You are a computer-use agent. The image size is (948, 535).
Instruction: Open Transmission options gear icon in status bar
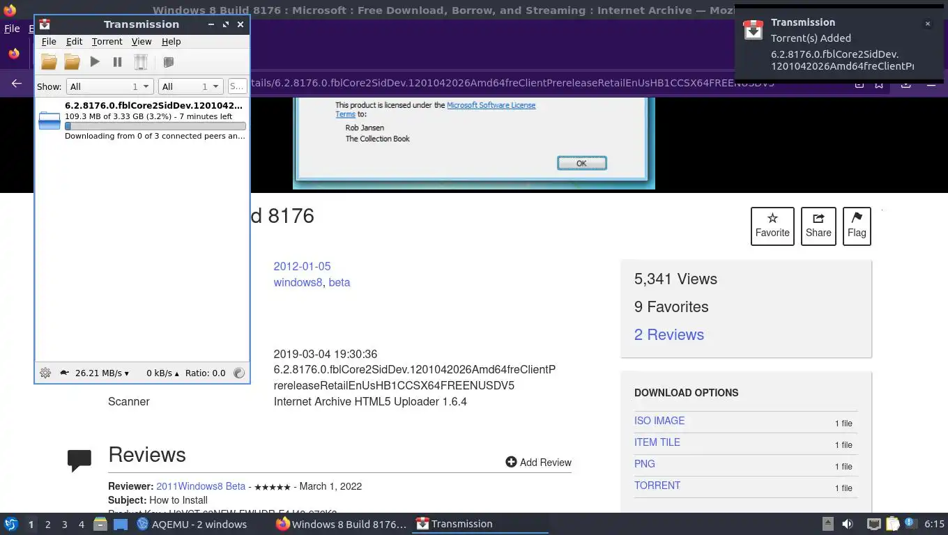45,373
